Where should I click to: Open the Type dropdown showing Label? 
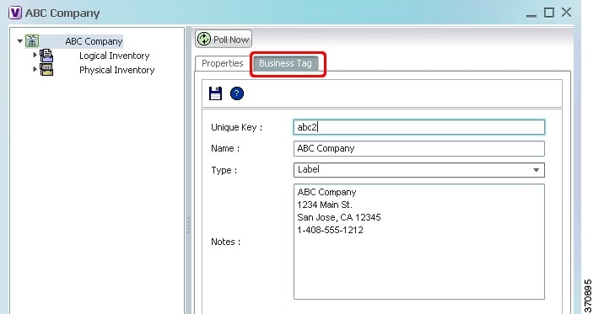pos(419,170)
